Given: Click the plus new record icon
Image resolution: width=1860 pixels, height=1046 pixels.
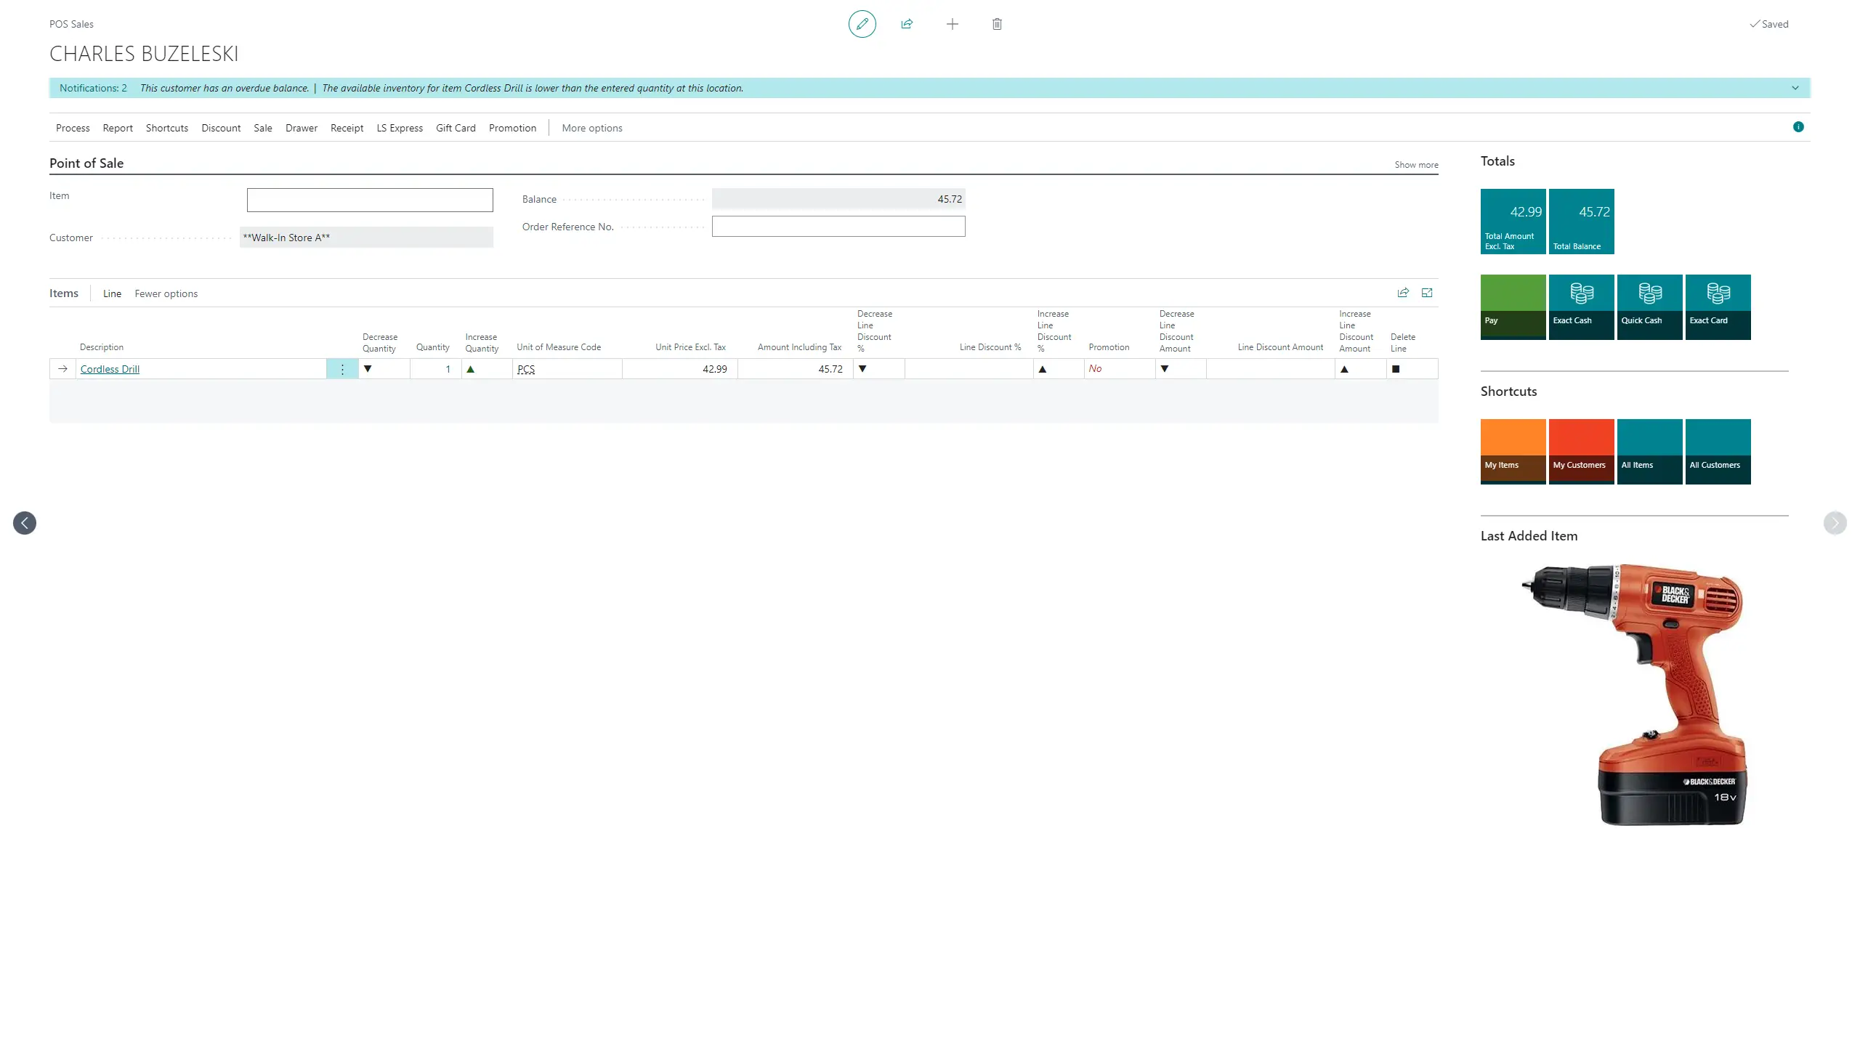Looking at the screenshot, I should (x=952, y=24).
